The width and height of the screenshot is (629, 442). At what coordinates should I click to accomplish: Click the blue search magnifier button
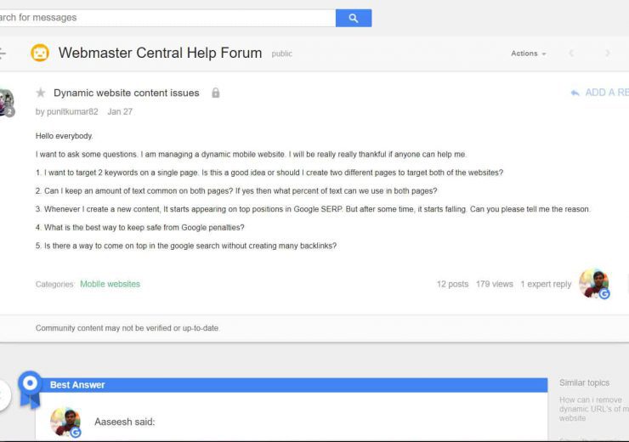354,18
